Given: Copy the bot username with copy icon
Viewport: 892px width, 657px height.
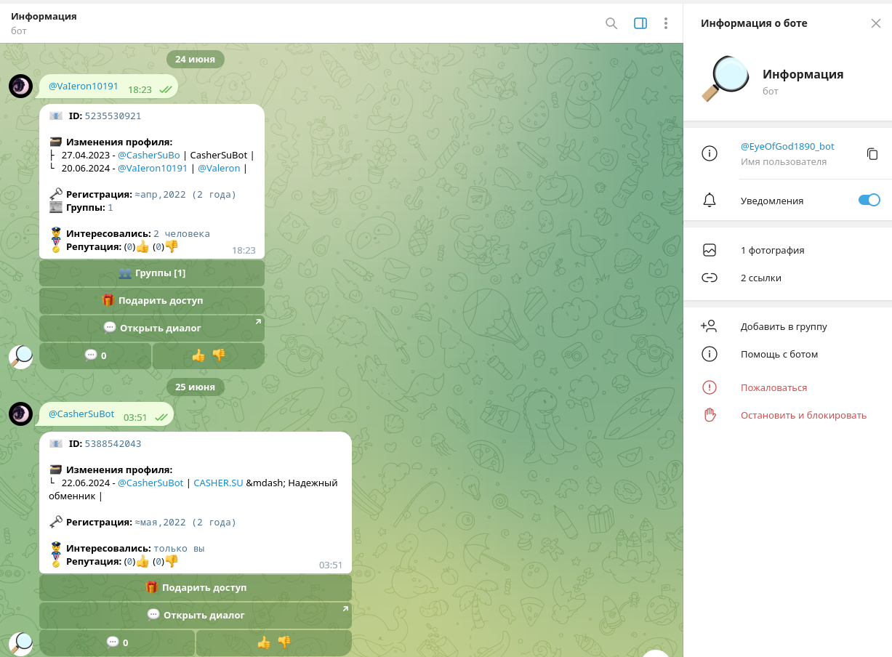Looking at the screenshot, I should 872,154.
